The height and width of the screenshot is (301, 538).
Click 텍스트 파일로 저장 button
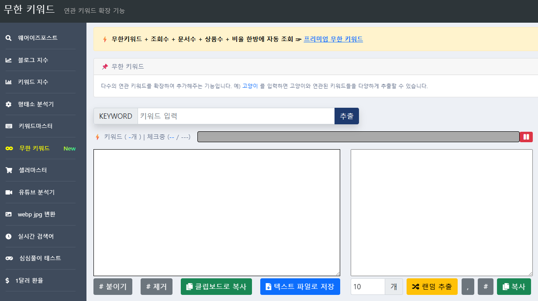[300, 287]
